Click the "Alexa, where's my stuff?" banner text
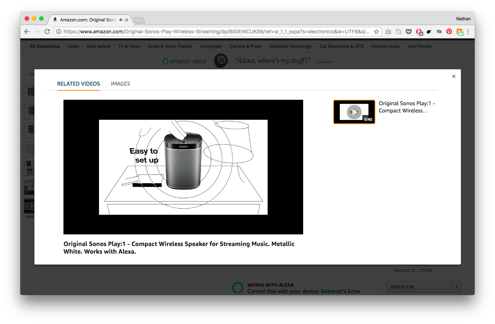This screenshot has height=324, width=495. [272, 61]
